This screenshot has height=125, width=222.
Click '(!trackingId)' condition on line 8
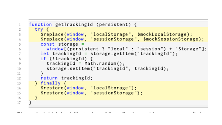pos(68,59)
